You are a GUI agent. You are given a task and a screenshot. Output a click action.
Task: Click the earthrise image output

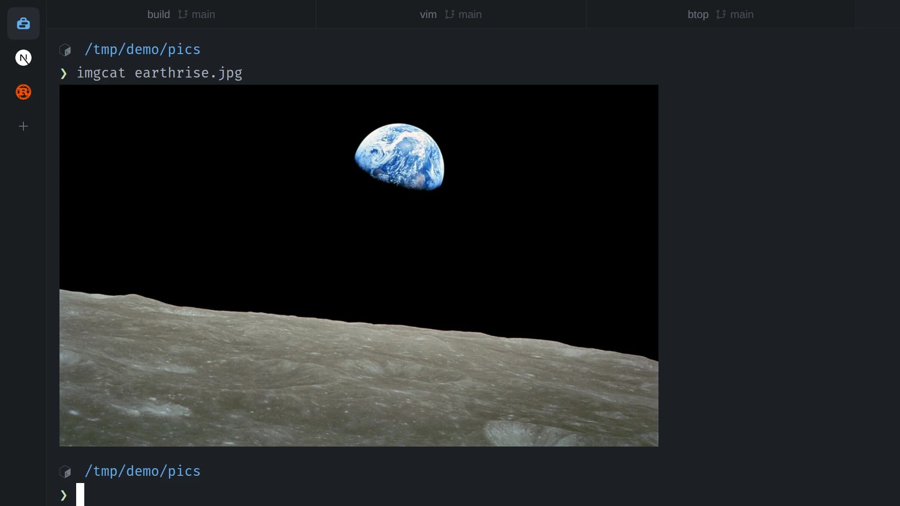tap(359, 265)
